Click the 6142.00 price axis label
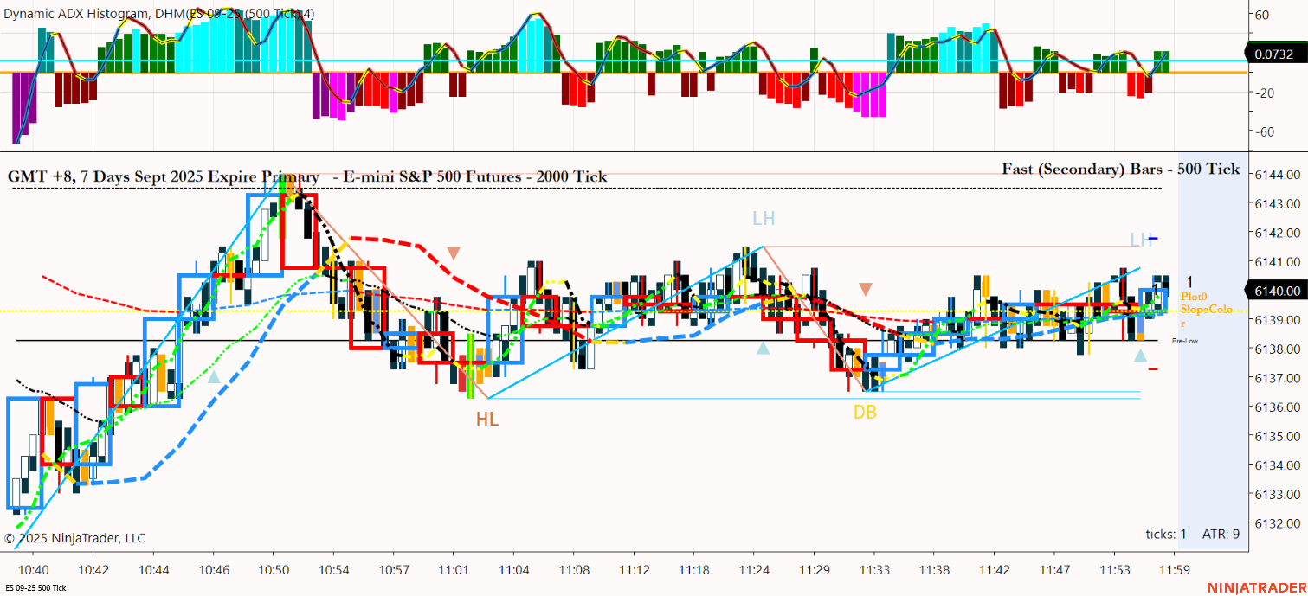 [1276, 233]
